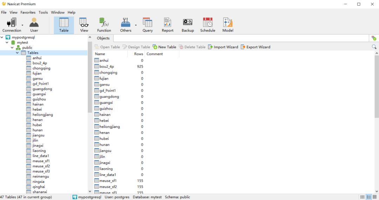Image resolution: width=379 pixels, height=200 pixels.
Task: Click the gd_Point1 table icon in object list
Action: click(97, 90)
